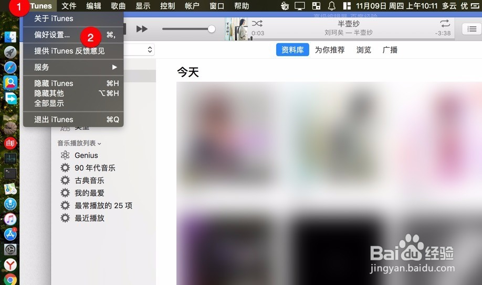Click gear icon beside 最近播放
Viewport: 482px width, 285px height.
coord(65,218)
